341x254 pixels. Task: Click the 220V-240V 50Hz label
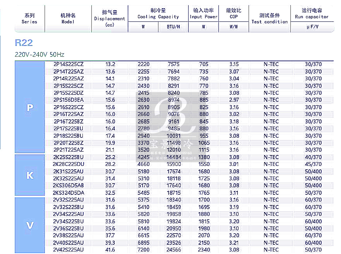click(39, 54)
